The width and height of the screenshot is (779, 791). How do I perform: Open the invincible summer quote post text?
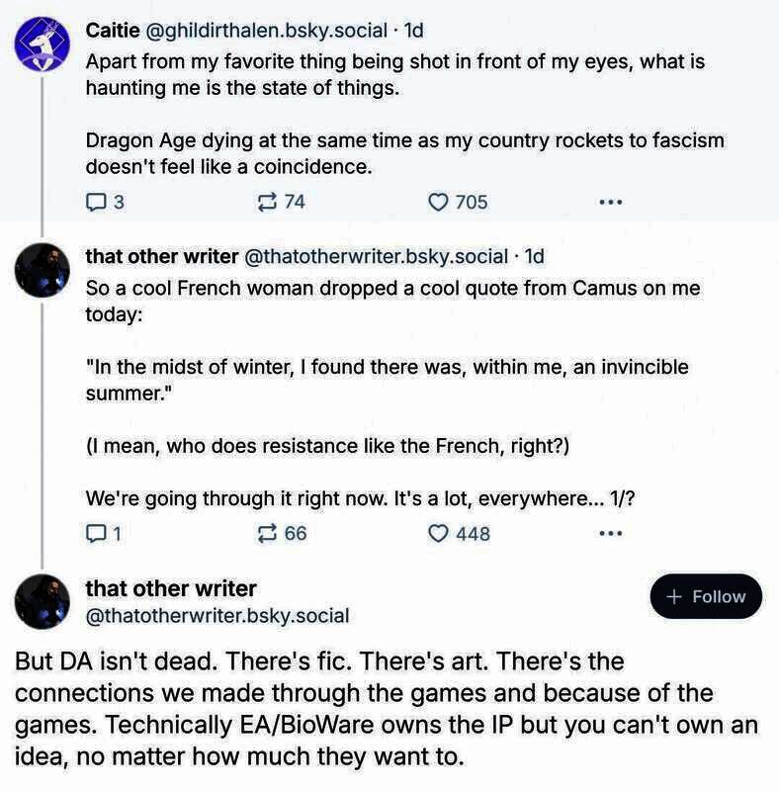click(386, 379)
